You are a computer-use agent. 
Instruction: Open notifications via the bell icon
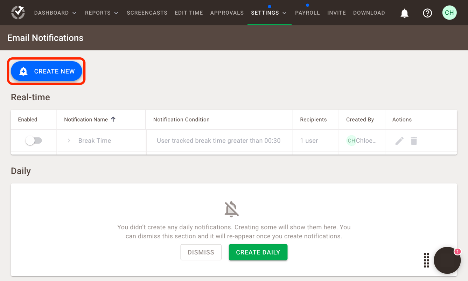[x=404, y=13]
